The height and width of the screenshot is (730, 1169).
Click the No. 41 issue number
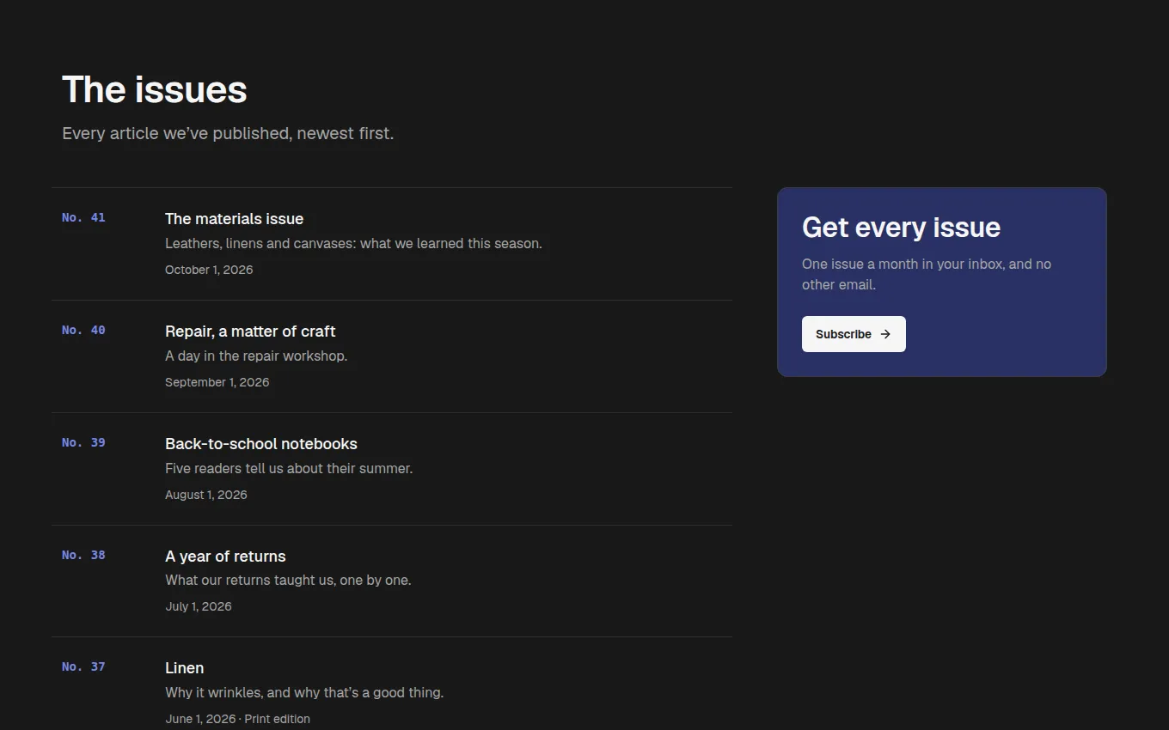83,217
